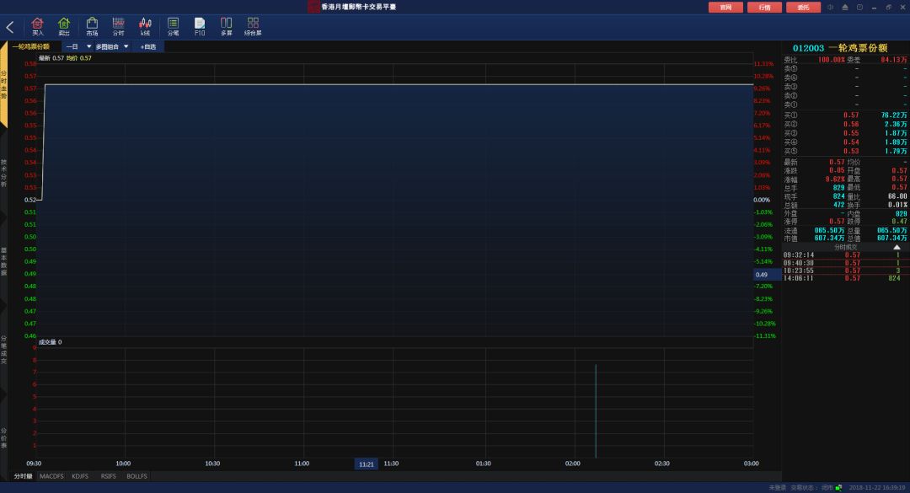Click trade record at 09:40:30
The width and height of the screenshot is (910, 493).
pos(845,263)
